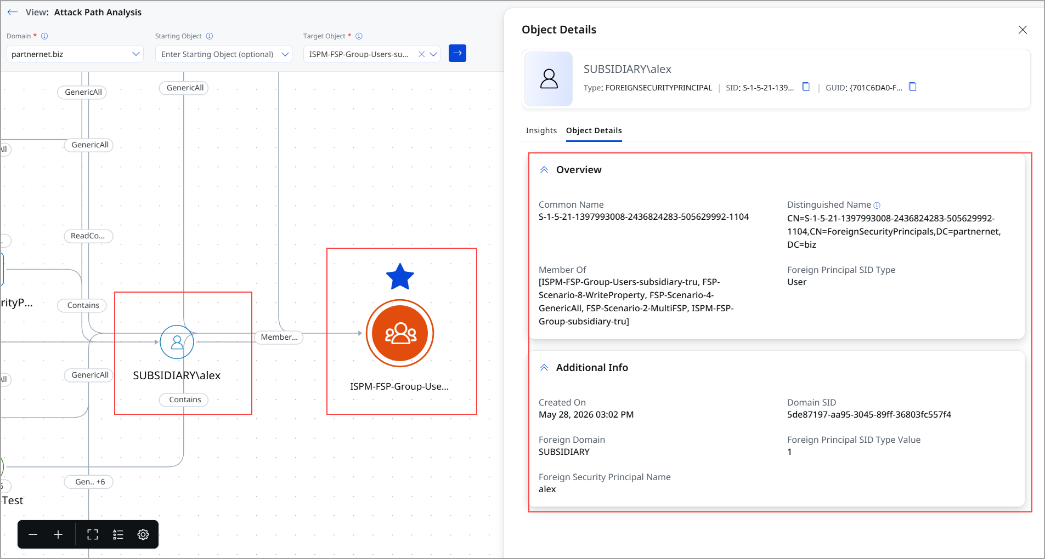Open the Starting Object dropdown
Viewport: 1045px width, 559px height.
pyautogui.click(x=224, y=54)
